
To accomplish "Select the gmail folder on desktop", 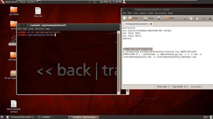I will coord(13,25).
